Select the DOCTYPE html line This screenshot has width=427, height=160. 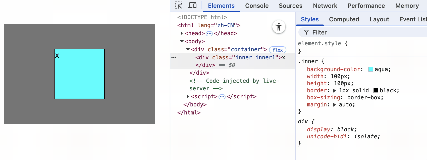click(x=202, y=17)
